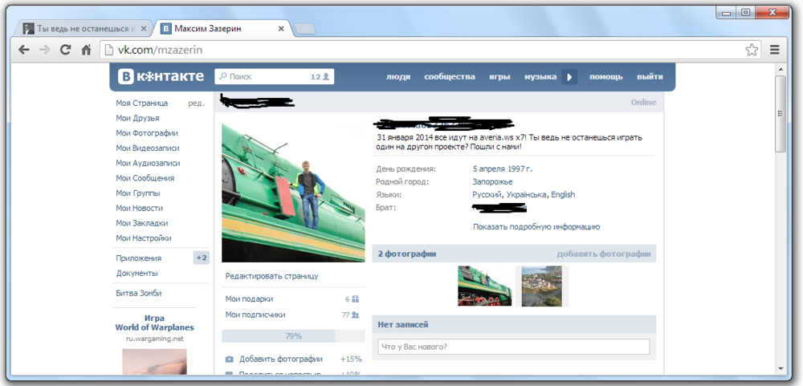Click the browser reload icon
The height and width of the screenshot is (386, 803).
coord(66,50)
